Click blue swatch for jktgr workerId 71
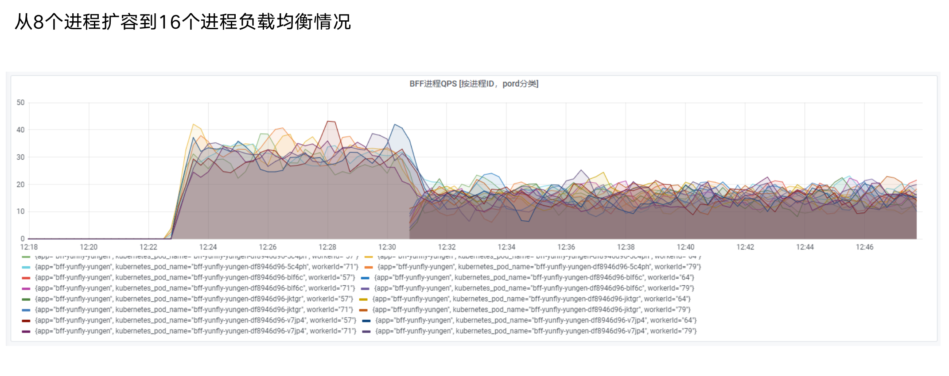 point(26,310)
